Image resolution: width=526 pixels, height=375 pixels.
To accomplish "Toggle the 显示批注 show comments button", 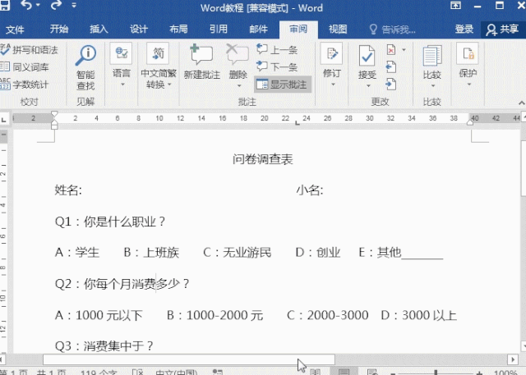I will coord(283,85).
